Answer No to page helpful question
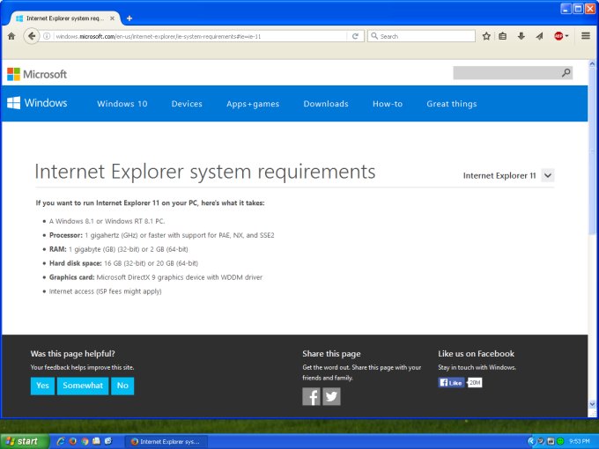This screenshot has width=599, height=449. coord(122,386)
